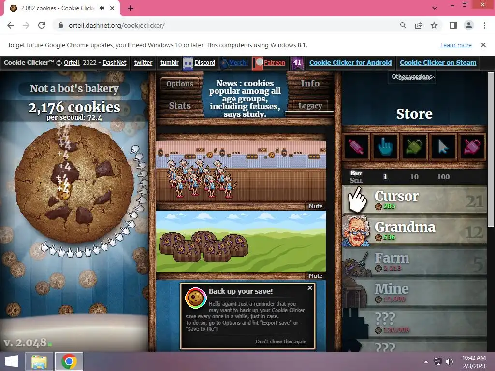Select the locked ??? building costing 130,000
Viewport: 495px width, 371px height.
[414, 324]
